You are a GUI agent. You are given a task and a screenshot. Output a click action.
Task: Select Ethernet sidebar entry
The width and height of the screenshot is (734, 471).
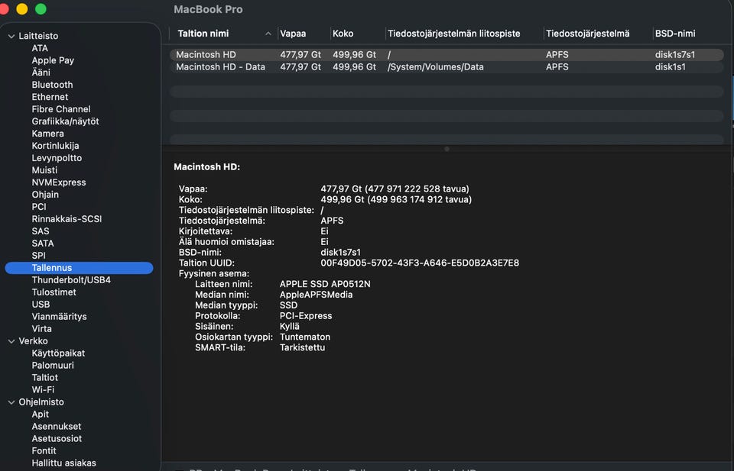pyautogui.click(x=50, y=97)
